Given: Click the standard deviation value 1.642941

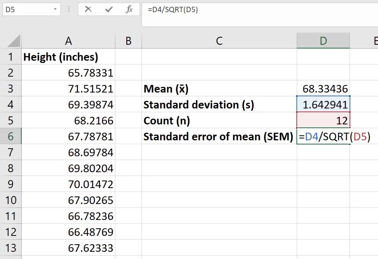Looking at the screenshot, I should coord(323,104).
